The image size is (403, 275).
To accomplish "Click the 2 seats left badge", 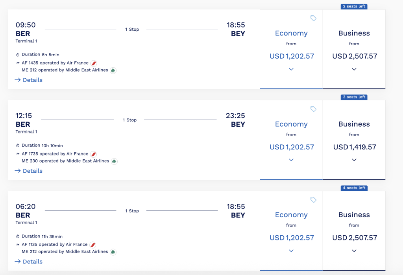I will coord(354,6).
